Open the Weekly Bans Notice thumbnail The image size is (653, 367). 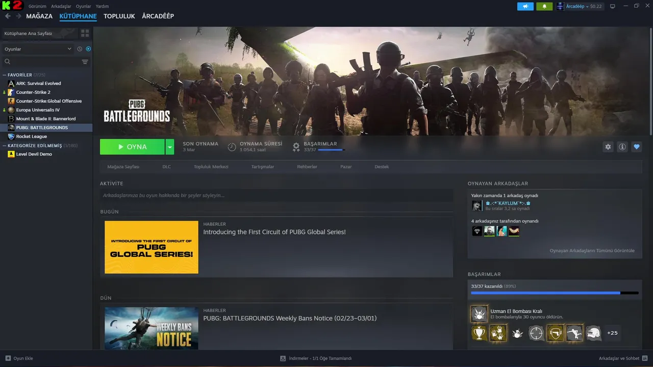pyautogui.click(x=152, y=328)
